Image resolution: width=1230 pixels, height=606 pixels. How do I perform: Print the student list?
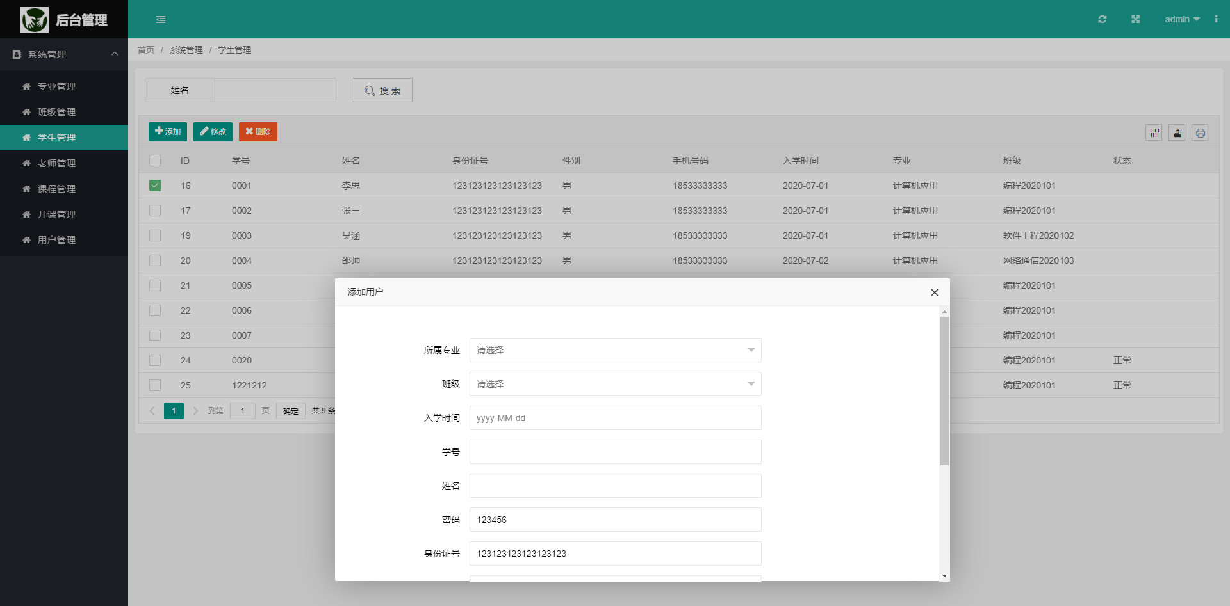point(1201,132)
